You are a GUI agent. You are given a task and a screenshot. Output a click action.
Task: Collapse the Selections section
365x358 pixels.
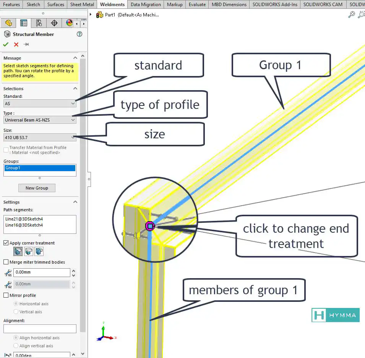[x=75, y=89]
